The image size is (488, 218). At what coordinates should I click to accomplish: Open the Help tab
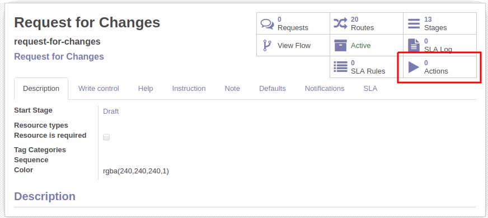[146, 89]
